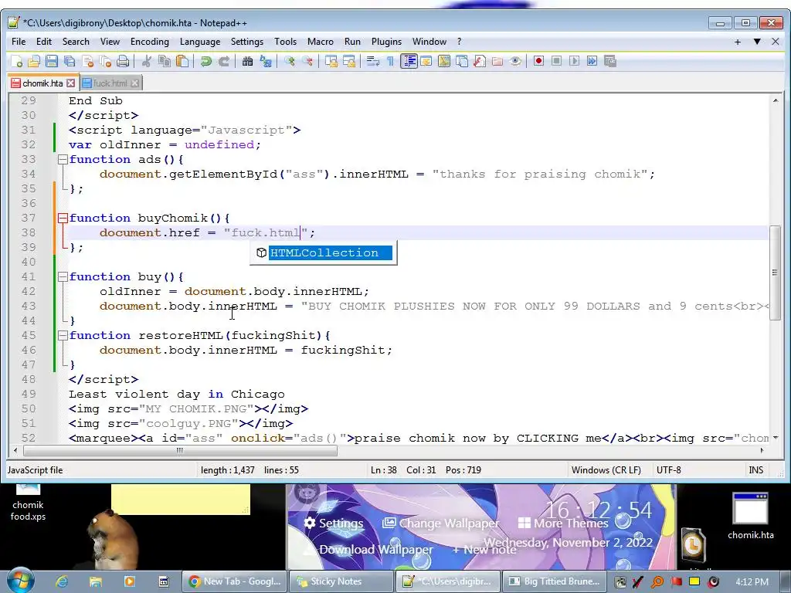This screenshot has width=791, height=593.
Task: Click the Folder as Workspace icon
Action: pos(497,61)
